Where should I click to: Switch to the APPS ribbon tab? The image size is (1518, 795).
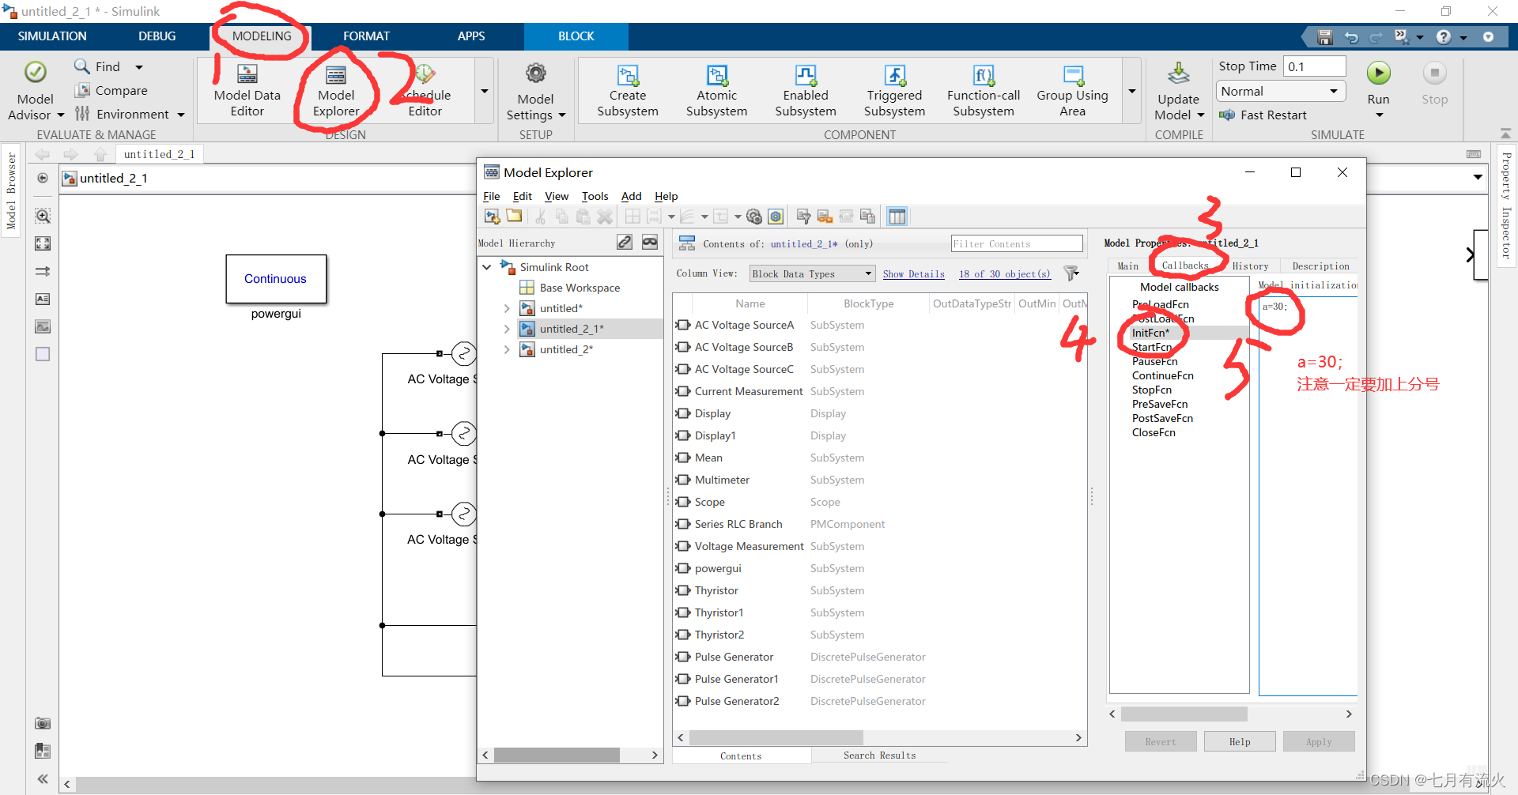471,36
